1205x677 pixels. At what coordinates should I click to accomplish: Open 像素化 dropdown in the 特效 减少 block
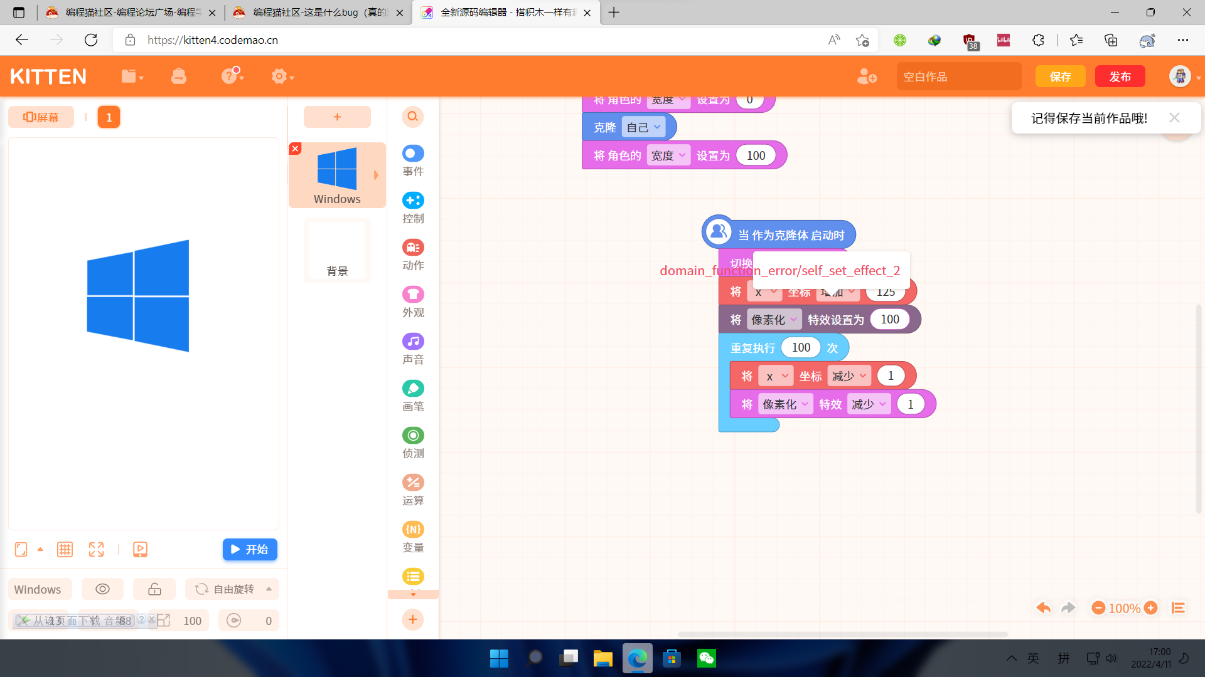pyautogui.click(x=785, y=404)
